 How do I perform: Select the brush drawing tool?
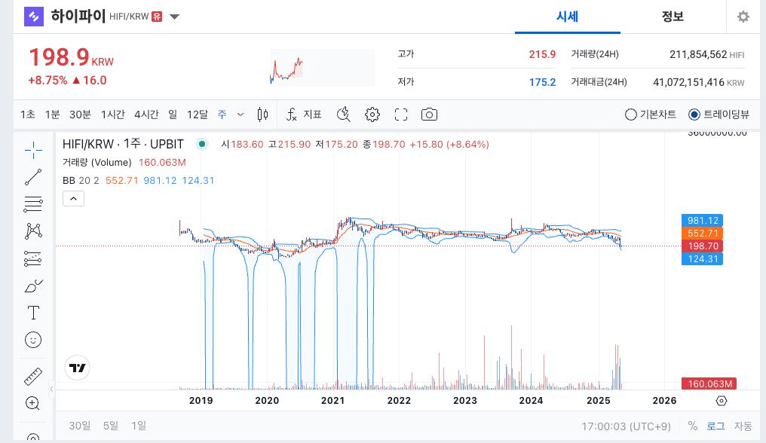click(33, 286)
